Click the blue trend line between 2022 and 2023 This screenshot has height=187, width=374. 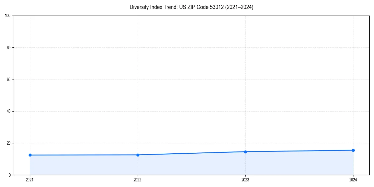coord(192,153)
